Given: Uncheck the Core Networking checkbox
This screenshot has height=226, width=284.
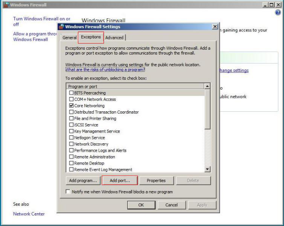Looking at the screenshot, I should pos(71,105).
